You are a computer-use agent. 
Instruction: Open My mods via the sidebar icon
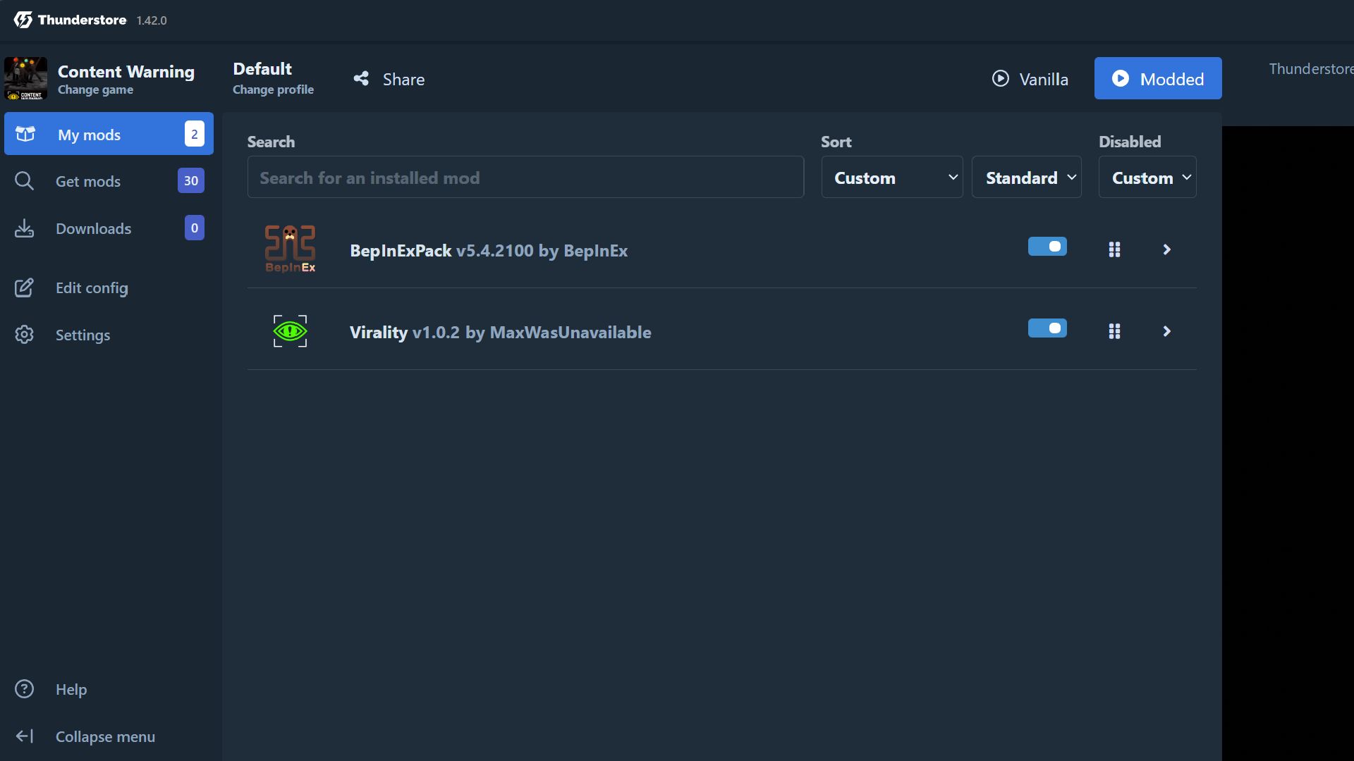click(25, 134)
